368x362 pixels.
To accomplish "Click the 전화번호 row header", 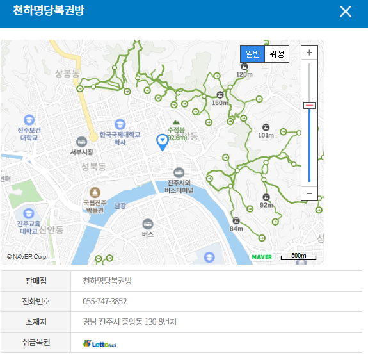I will click(36, 301).
